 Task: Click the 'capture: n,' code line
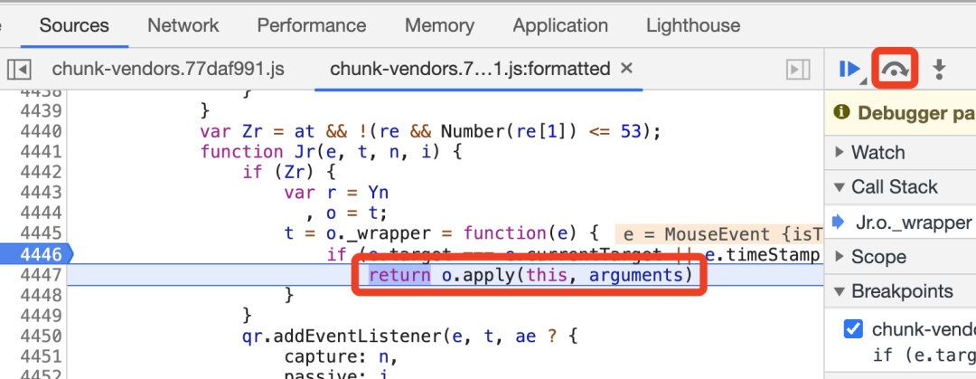click(341, 358)
